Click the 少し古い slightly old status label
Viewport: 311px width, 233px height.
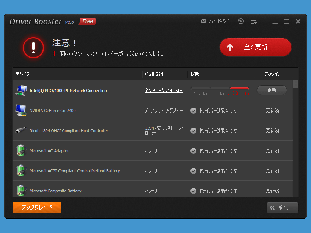tap(199, 94)
